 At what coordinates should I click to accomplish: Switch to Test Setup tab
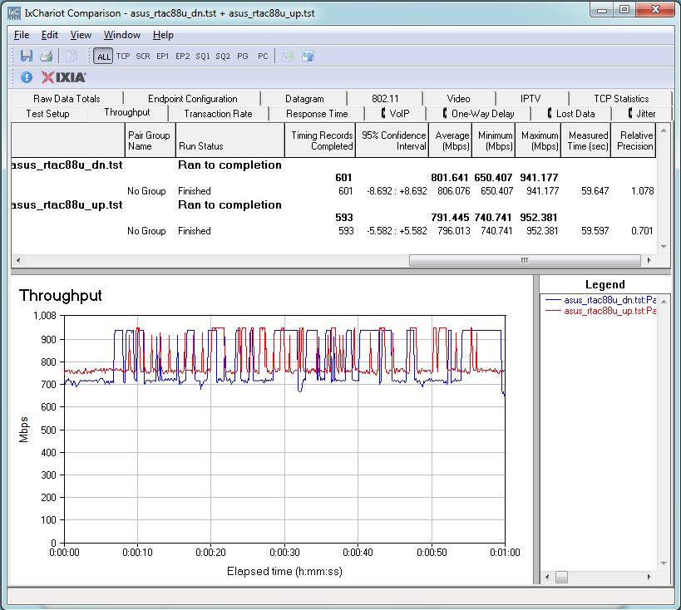[47, 114]
